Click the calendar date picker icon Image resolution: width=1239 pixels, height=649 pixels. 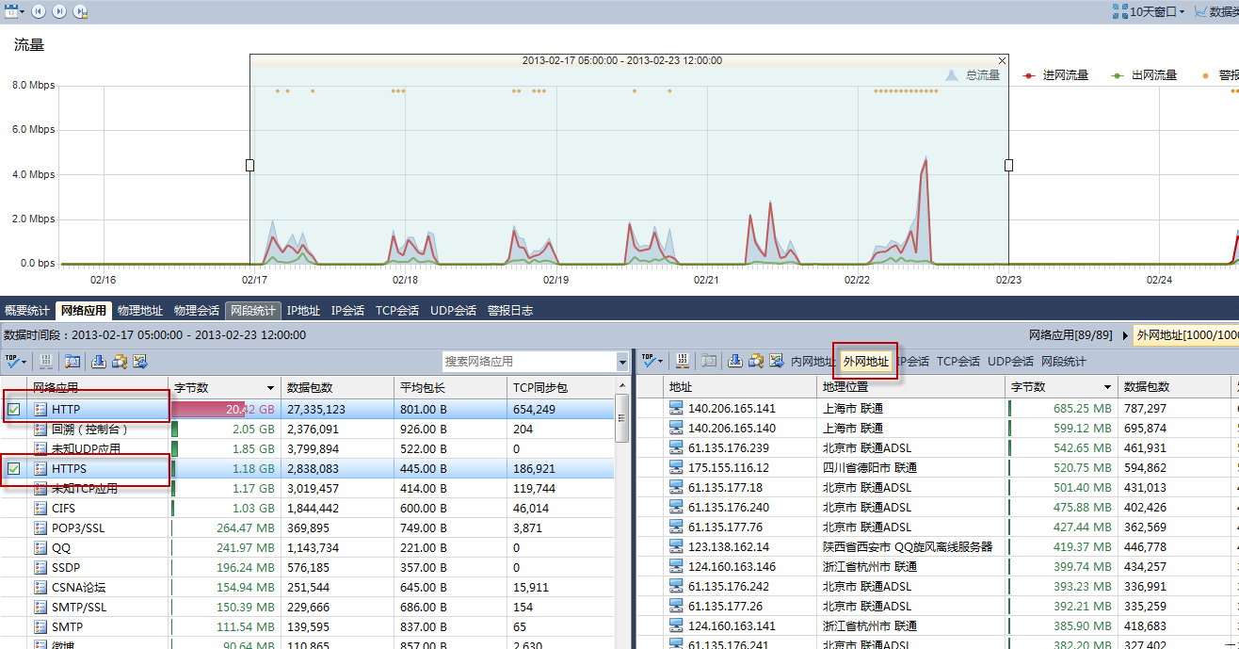point(11,11)
